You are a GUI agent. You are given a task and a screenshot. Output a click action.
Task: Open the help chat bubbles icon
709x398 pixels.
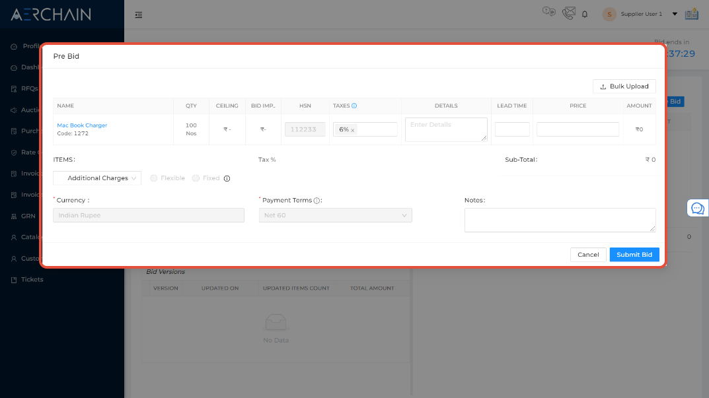[549, 13]
